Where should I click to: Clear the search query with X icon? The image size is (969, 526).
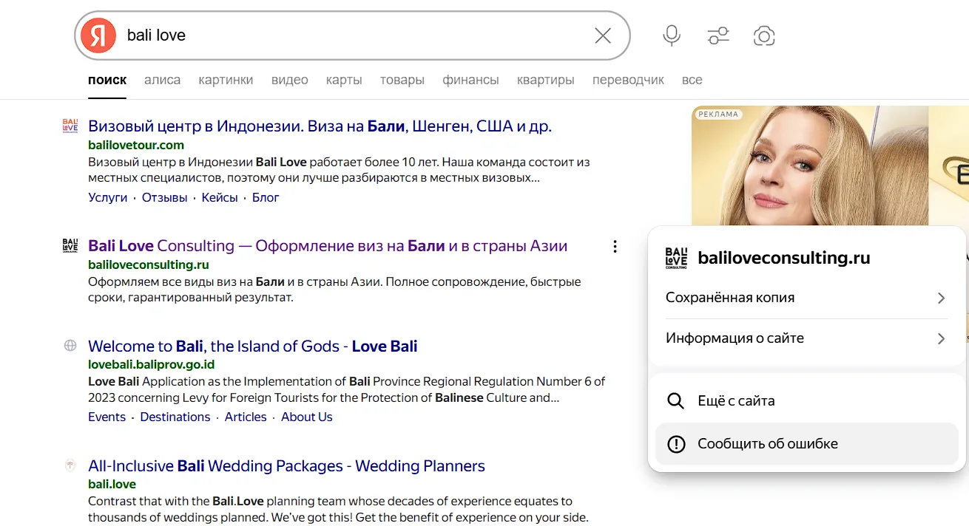tap(603, 35)
